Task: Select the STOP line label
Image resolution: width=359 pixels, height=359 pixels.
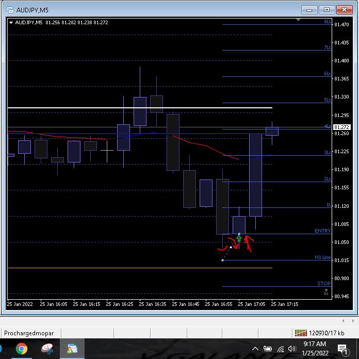Action: tap(324, 284)
